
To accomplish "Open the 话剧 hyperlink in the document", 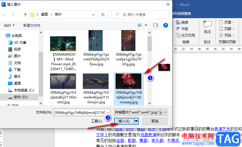I will point(120,140).
